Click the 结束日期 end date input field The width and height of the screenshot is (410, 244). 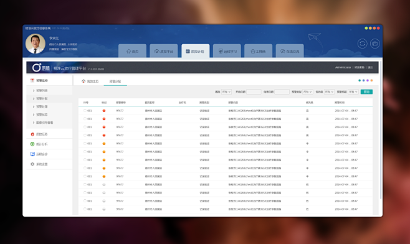pyautogui.click(x=282, y=91)
